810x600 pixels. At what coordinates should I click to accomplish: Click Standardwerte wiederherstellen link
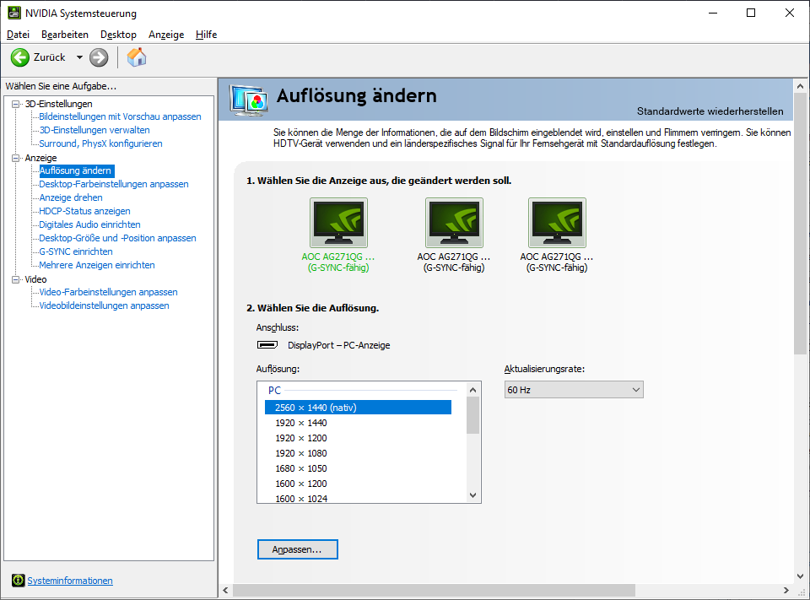pos(710,111)
